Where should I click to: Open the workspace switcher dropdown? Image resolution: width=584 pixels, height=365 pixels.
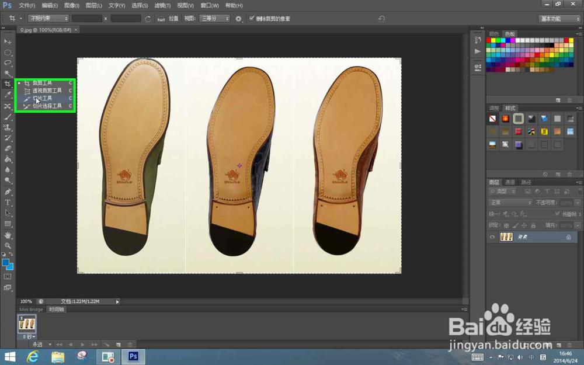tap(559, 19)
